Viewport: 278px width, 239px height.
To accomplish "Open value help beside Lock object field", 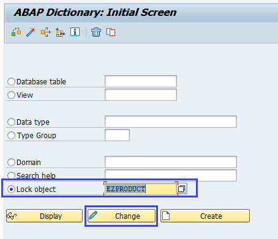I will click(182, 189).
